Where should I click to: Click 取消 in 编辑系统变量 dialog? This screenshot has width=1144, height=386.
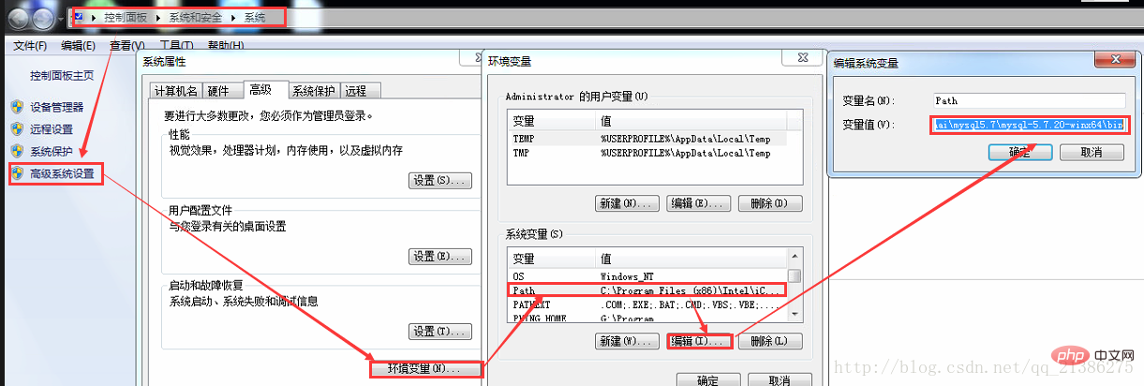click(x=1092, y=153)
